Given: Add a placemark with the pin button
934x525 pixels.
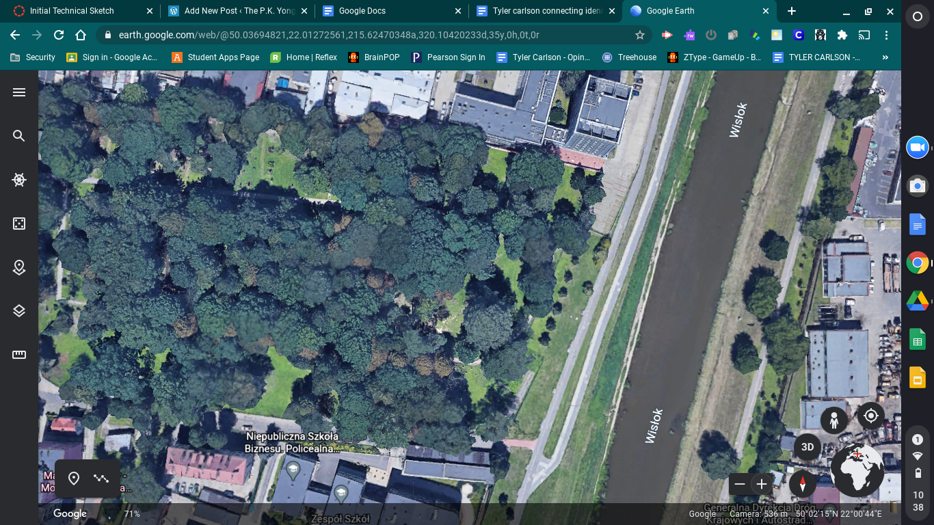Looking at the screenshot, I should tap(74, 479).
